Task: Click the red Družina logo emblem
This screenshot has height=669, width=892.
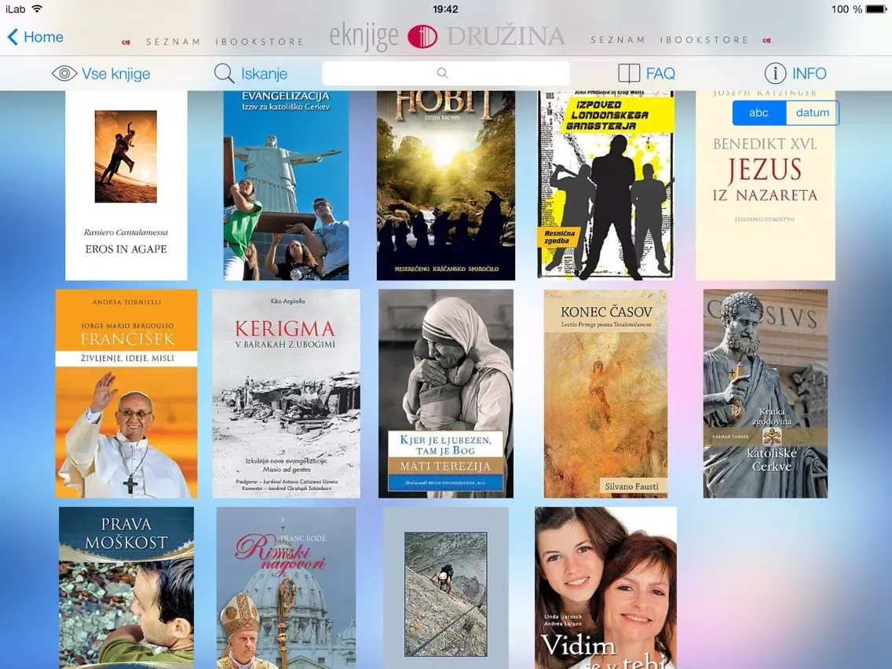Action: (x=422, y=37)
